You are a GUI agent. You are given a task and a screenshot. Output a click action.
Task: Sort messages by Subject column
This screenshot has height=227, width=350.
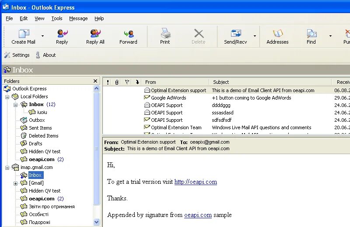[x=270, y=82]
